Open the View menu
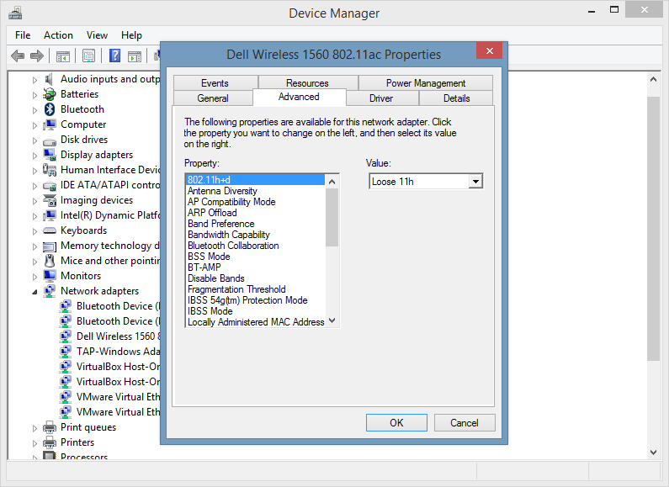This screenshot has height=487, width=669. [97, 35]
